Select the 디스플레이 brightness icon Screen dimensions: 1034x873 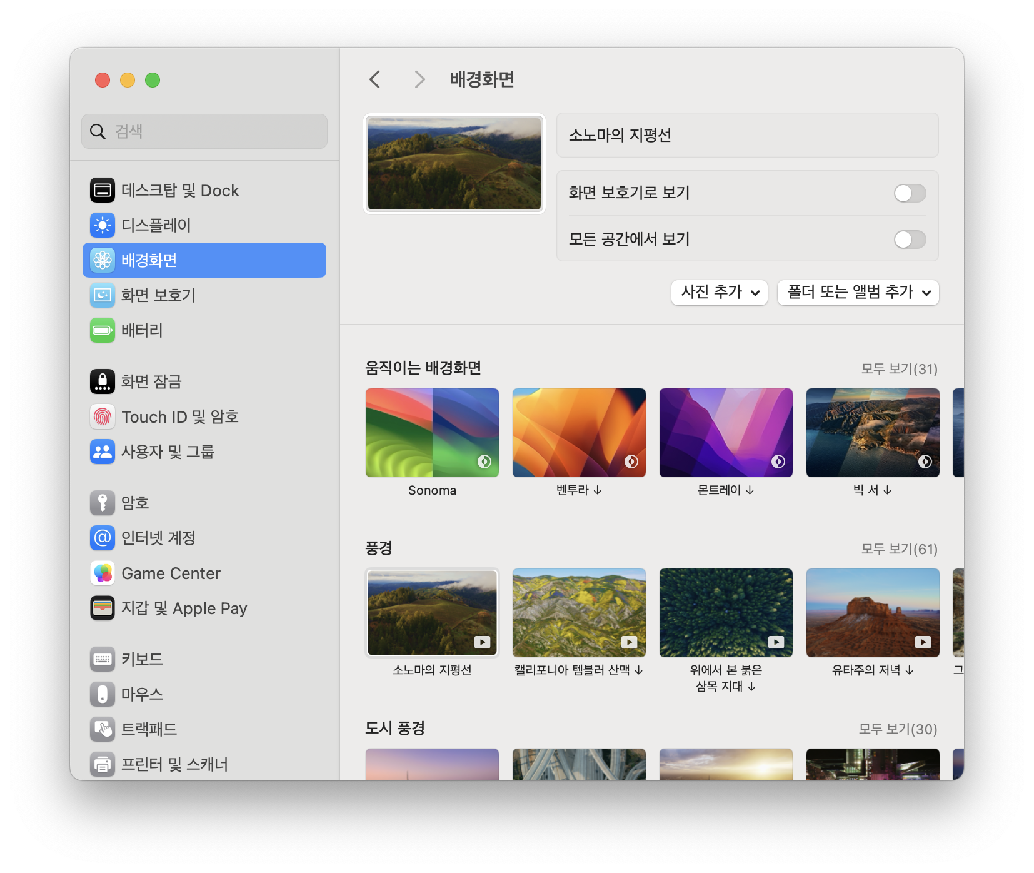(x=102, y=225)
